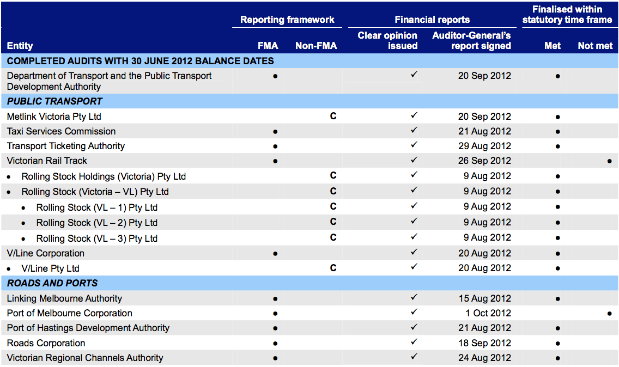Select the "Reporting framework" group header
619x367 pixels.
click(287, 20)
